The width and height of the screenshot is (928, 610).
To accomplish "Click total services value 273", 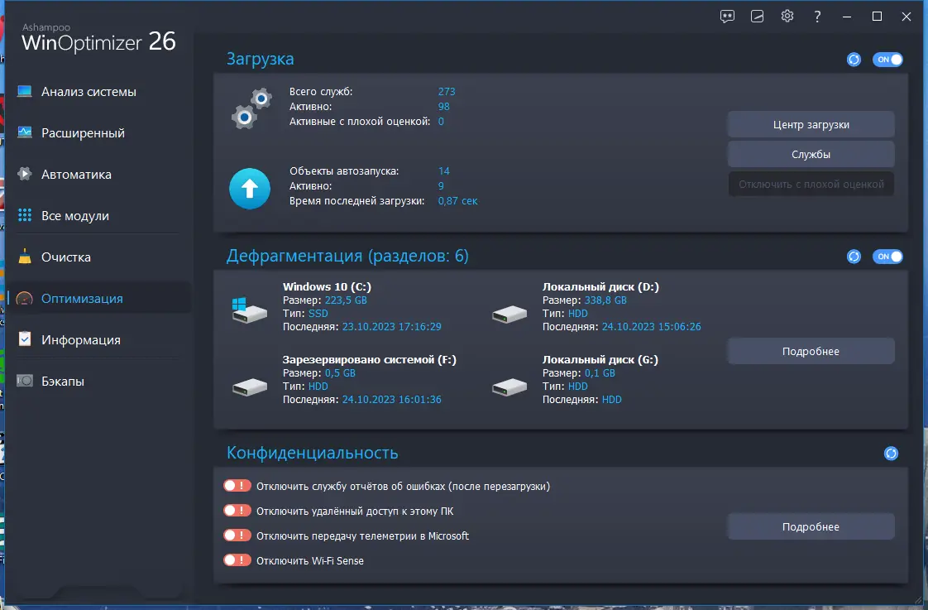I will point(447,91).
